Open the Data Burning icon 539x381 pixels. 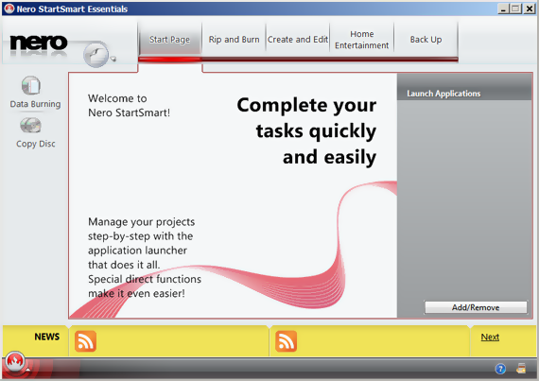coord(31,85)
